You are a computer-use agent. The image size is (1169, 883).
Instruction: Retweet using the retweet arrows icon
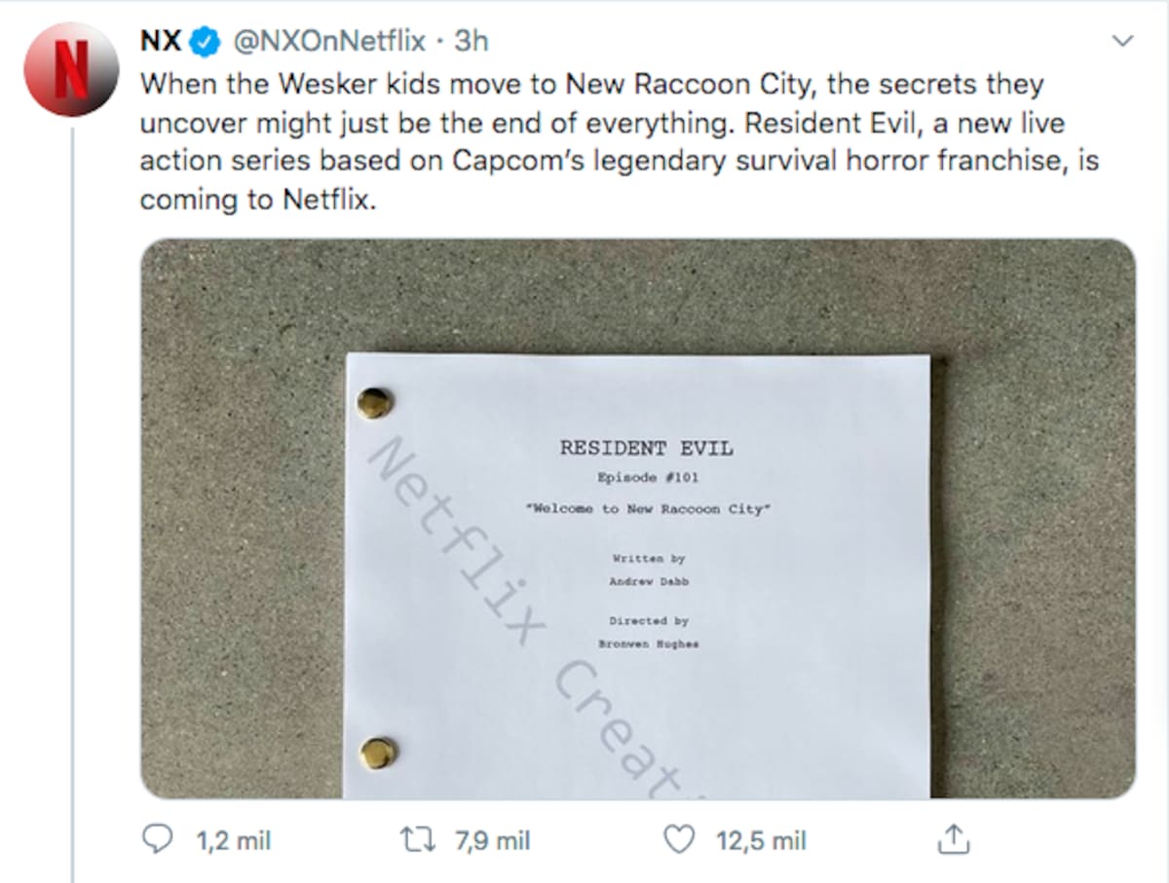423,839
